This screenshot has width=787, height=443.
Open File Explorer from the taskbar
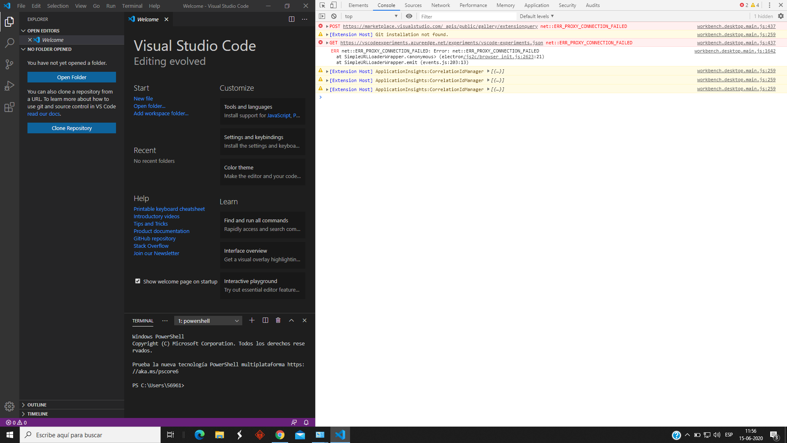pyautogui.click(x=220, y=435)
